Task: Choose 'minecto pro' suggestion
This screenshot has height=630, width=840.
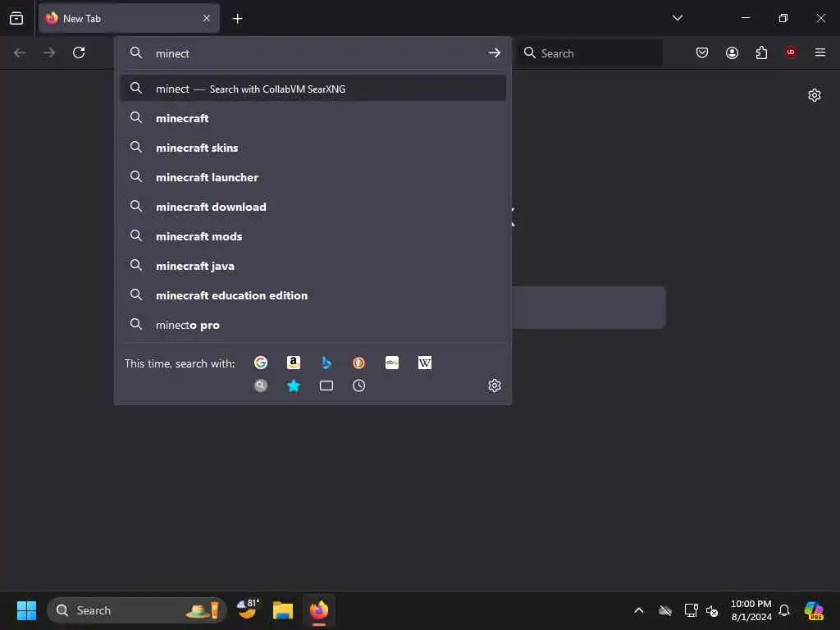Action: 313,325
